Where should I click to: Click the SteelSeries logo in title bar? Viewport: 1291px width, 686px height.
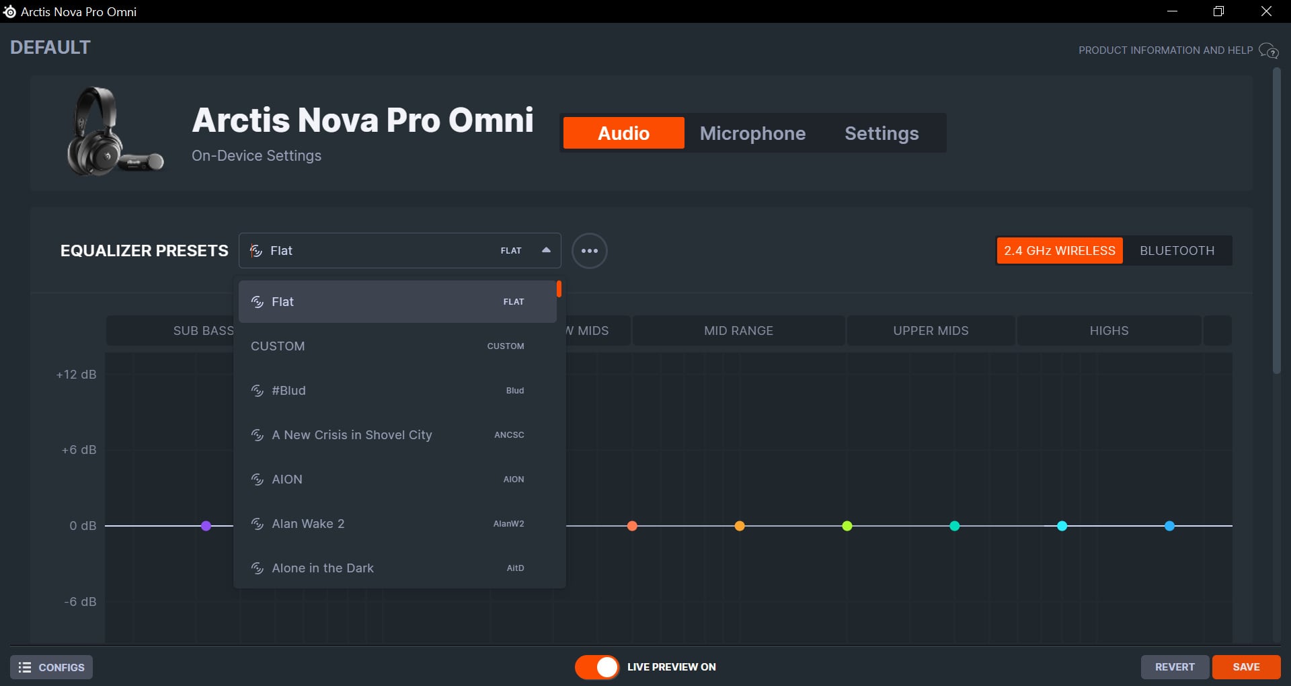pyautogui.click(x=9, y=11)
